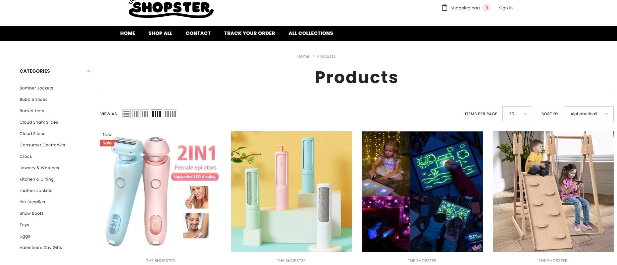Image resolution: width=617 pixels, height=265 pixels.
Task: Follow the Home breadcrumb link
Action: pos(303,56)
